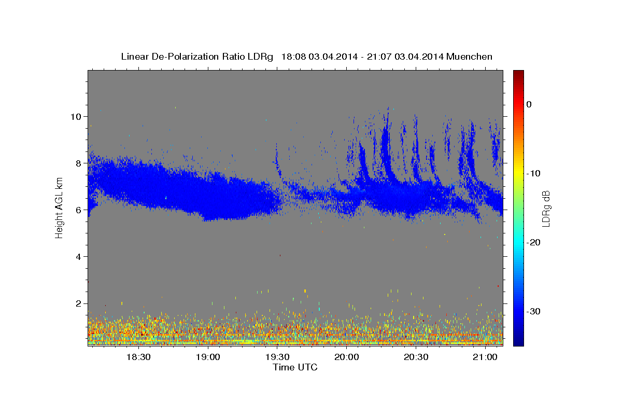Click the dark blue bottom of the colorbar
Screen dimensions: 622x415
pyautogui.click(x=518, y=341)
